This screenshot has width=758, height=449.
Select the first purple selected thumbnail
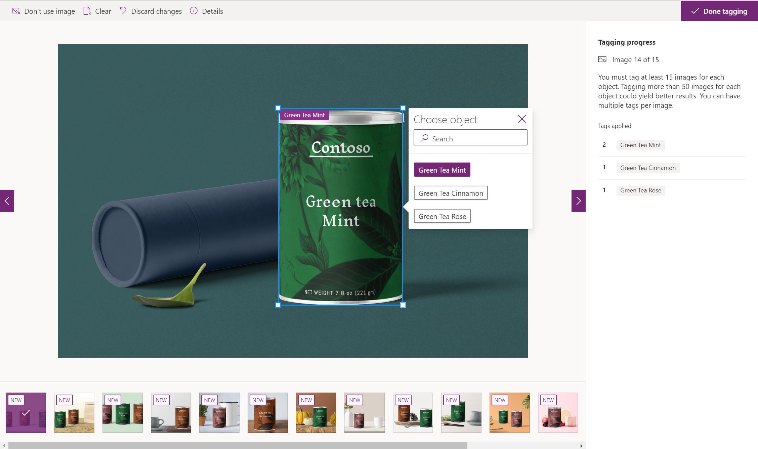[x=26, y=412]
